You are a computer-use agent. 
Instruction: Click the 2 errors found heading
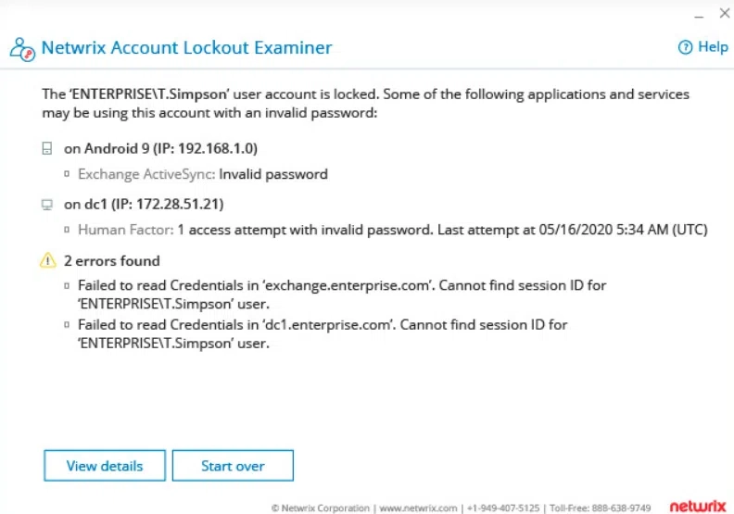click(112, 260)
